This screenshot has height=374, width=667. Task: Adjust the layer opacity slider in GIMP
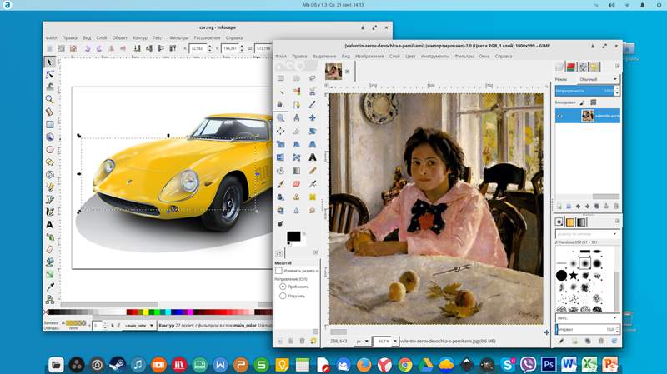point(584,91)
